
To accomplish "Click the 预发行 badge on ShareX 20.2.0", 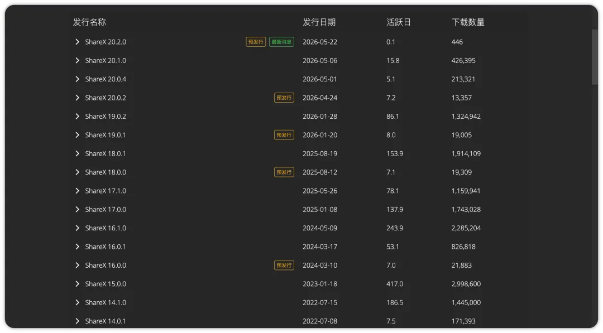I will [x=256, y=42].
